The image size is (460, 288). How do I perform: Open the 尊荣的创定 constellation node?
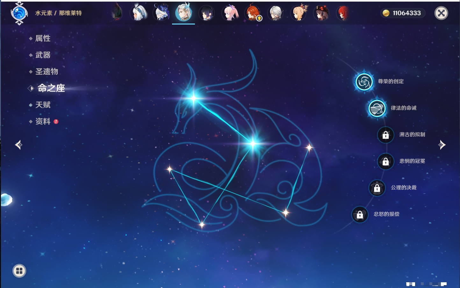[x=364, y=82]
